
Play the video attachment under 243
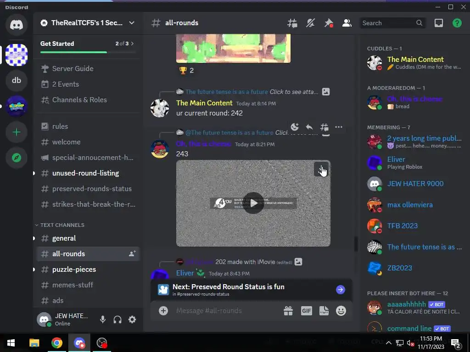253,203
